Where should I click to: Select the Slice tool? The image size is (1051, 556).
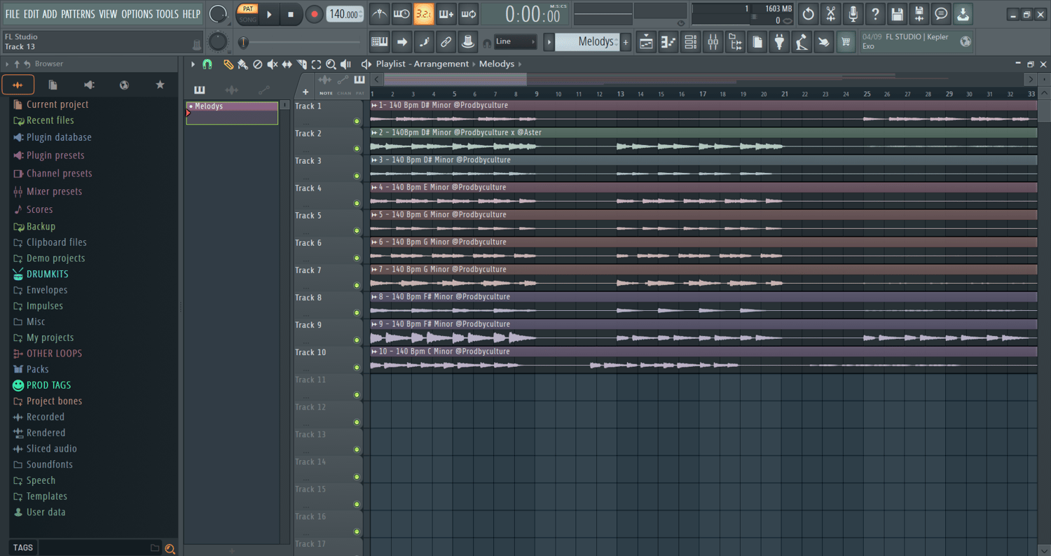pos(302,64)
